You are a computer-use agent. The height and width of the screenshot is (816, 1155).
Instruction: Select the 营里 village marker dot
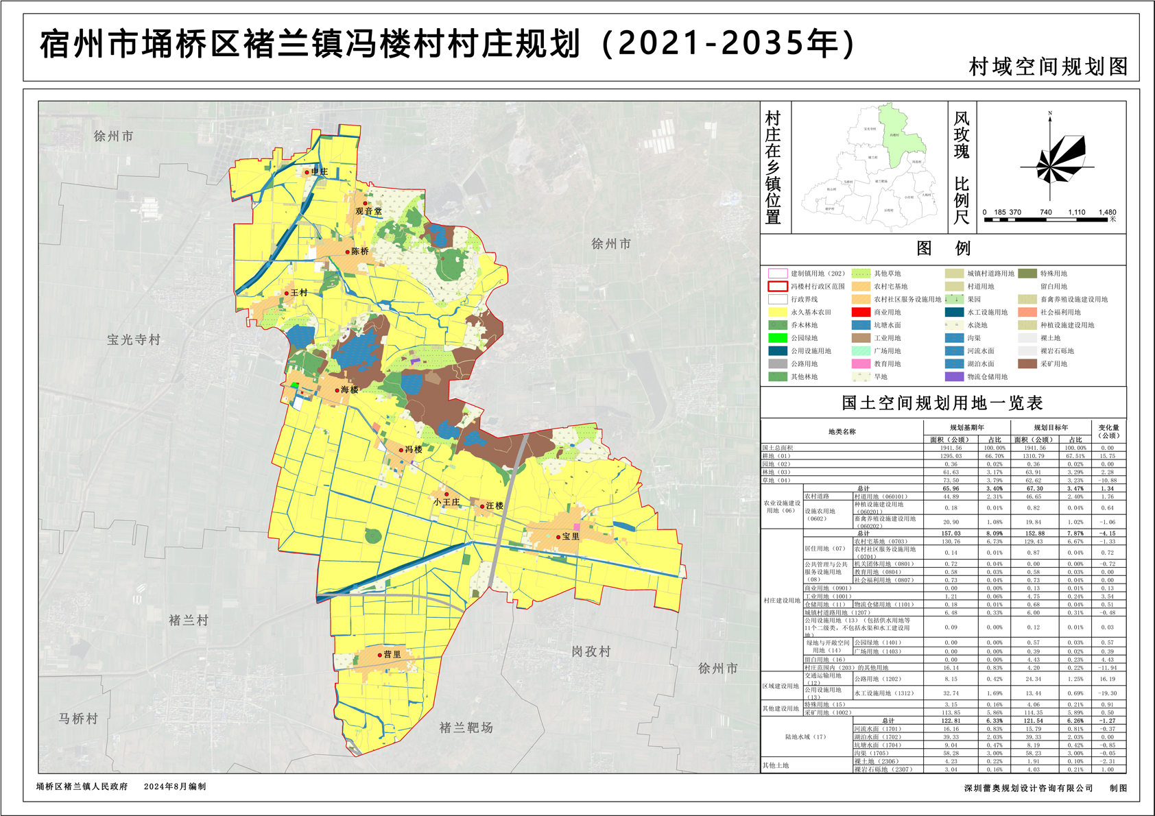coord(379,655)
